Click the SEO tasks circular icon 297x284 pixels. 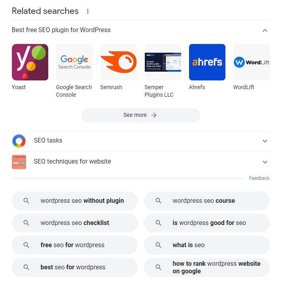[x=19, y=141]
